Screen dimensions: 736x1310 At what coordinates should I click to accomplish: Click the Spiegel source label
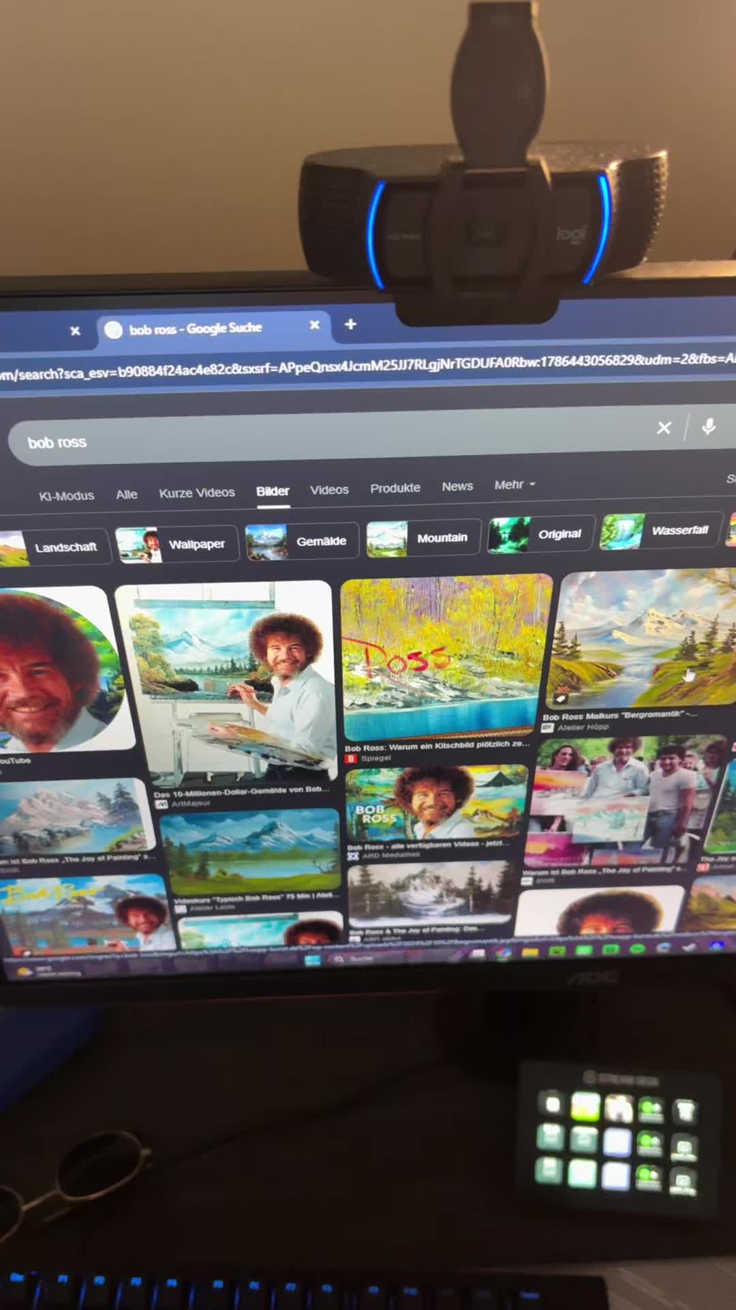pos(376,758)
